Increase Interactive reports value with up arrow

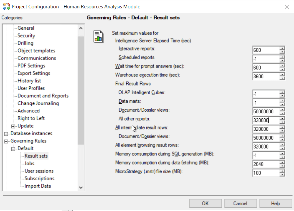[282, 48]
